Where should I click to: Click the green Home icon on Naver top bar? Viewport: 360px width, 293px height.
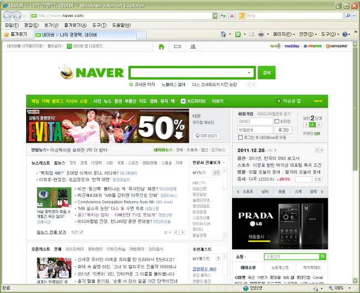[161, 47]
